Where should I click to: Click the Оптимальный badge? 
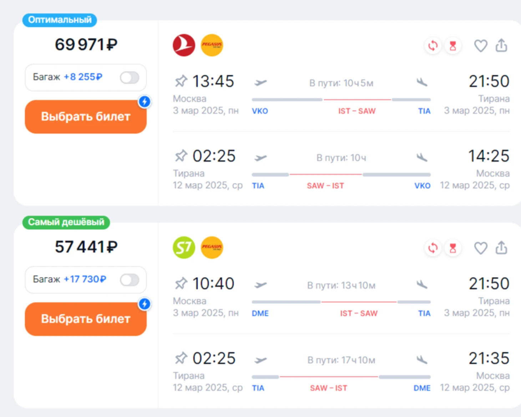click(60, 20)
